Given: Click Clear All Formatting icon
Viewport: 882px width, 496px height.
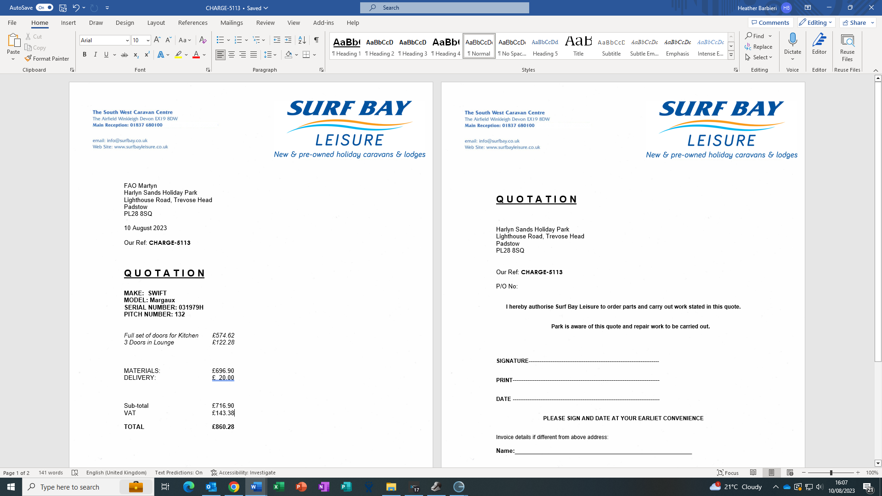Looking at the screenshot, I should tap(203, 40).
